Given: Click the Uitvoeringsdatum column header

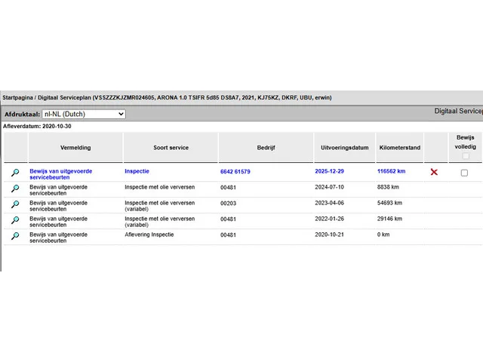Looking at the screenshot, I should pyautogui.click(x=345, y=147).
